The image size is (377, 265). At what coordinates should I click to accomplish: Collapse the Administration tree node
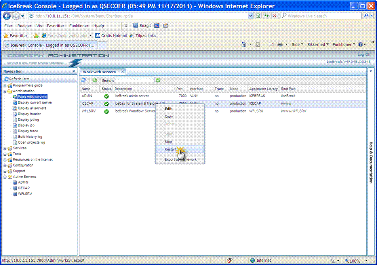click(5, 92)
